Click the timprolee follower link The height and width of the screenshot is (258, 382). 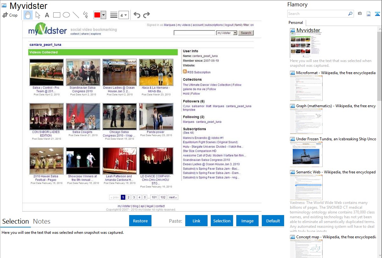[189, 110]
